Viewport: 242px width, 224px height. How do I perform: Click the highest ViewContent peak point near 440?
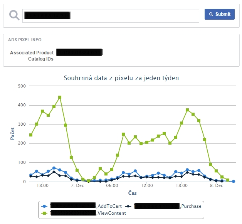coord(60,97)
